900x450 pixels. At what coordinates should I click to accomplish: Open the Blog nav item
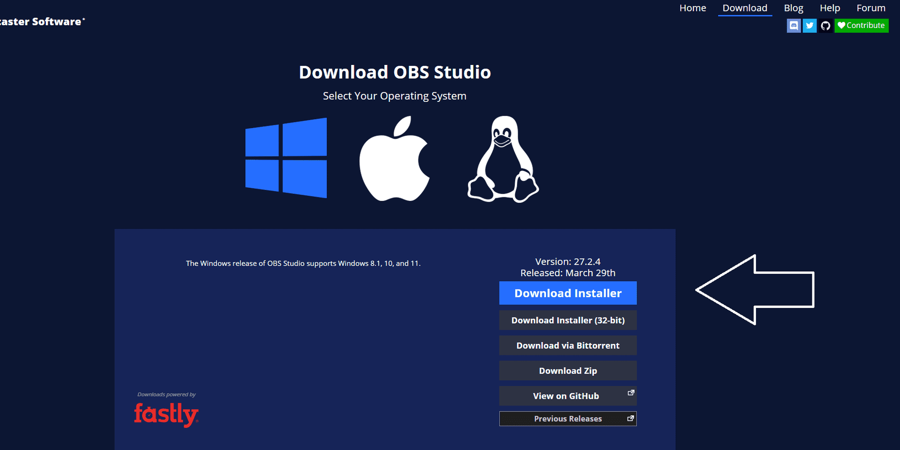pos(793,8)
